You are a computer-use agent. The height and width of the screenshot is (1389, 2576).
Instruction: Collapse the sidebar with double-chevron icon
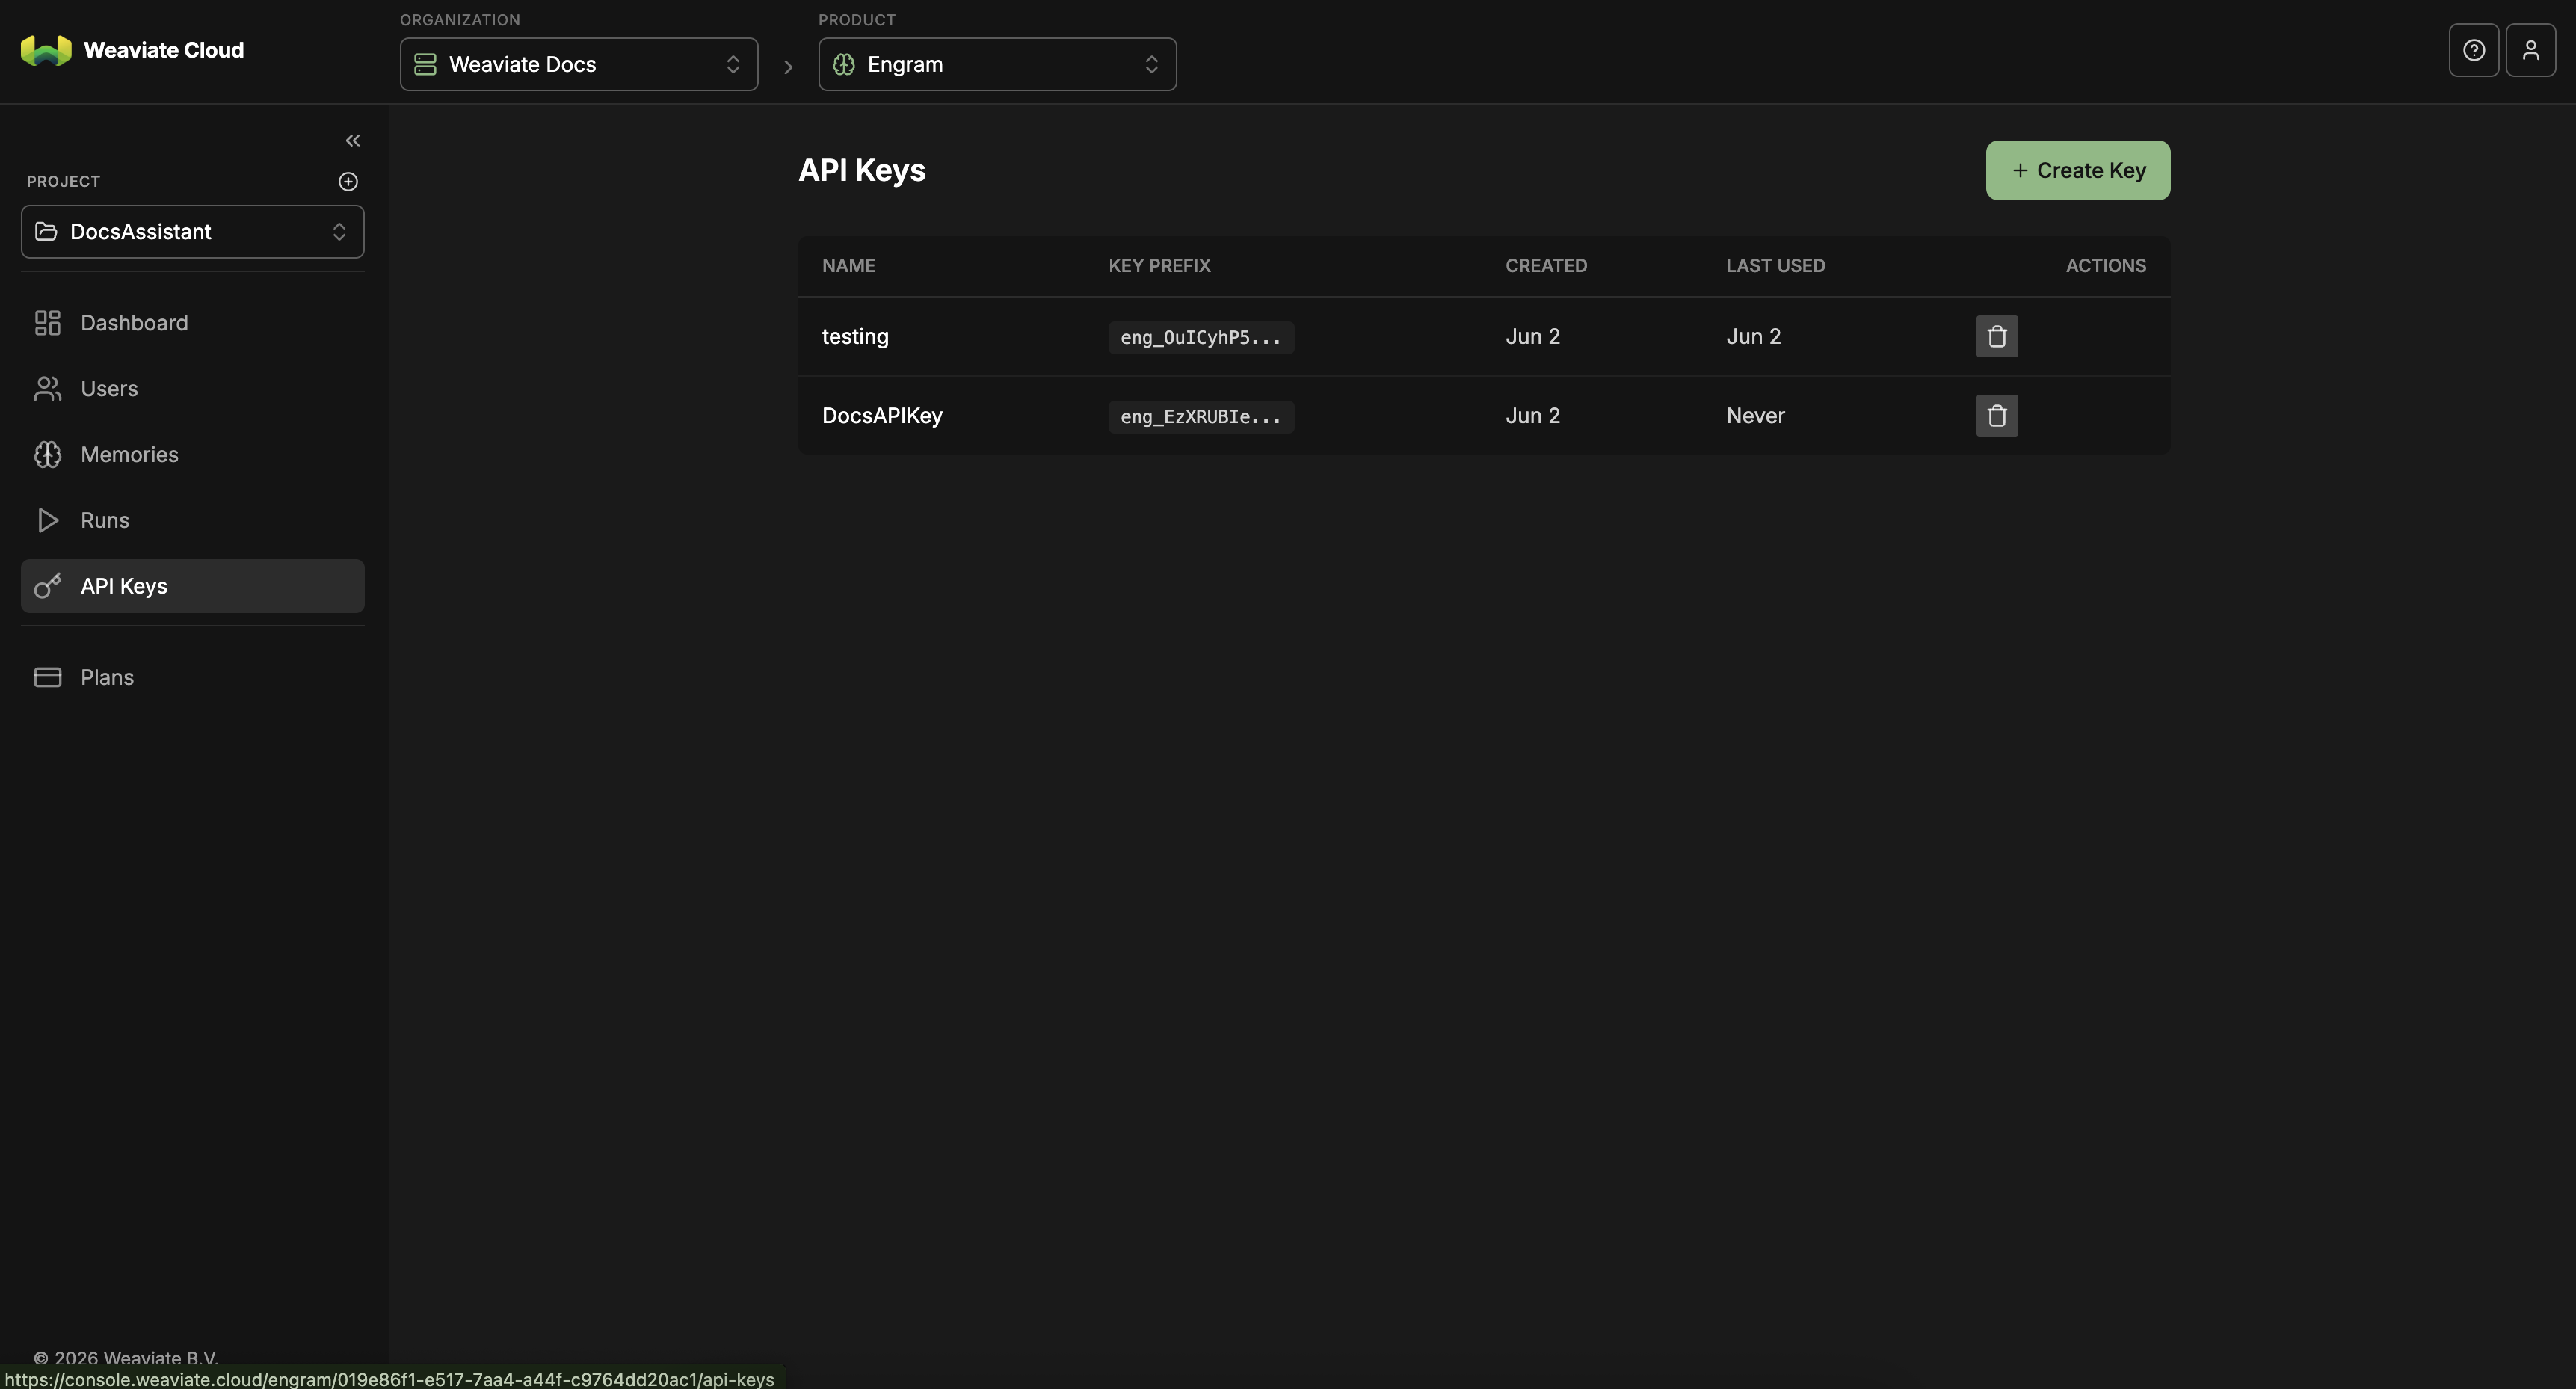point(352,141)
